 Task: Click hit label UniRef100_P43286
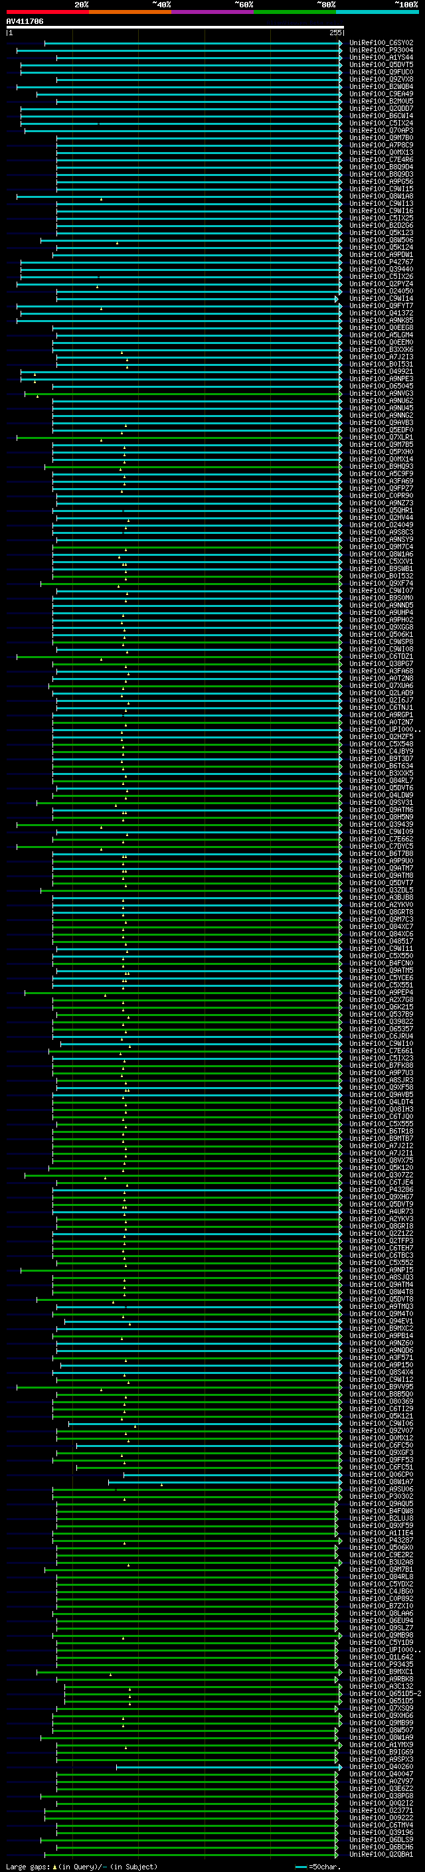(x=381, y=1189)
